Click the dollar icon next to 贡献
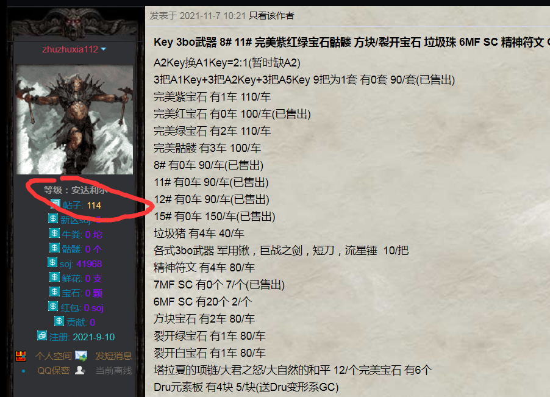The image size is (550, 397). [59, 321]
